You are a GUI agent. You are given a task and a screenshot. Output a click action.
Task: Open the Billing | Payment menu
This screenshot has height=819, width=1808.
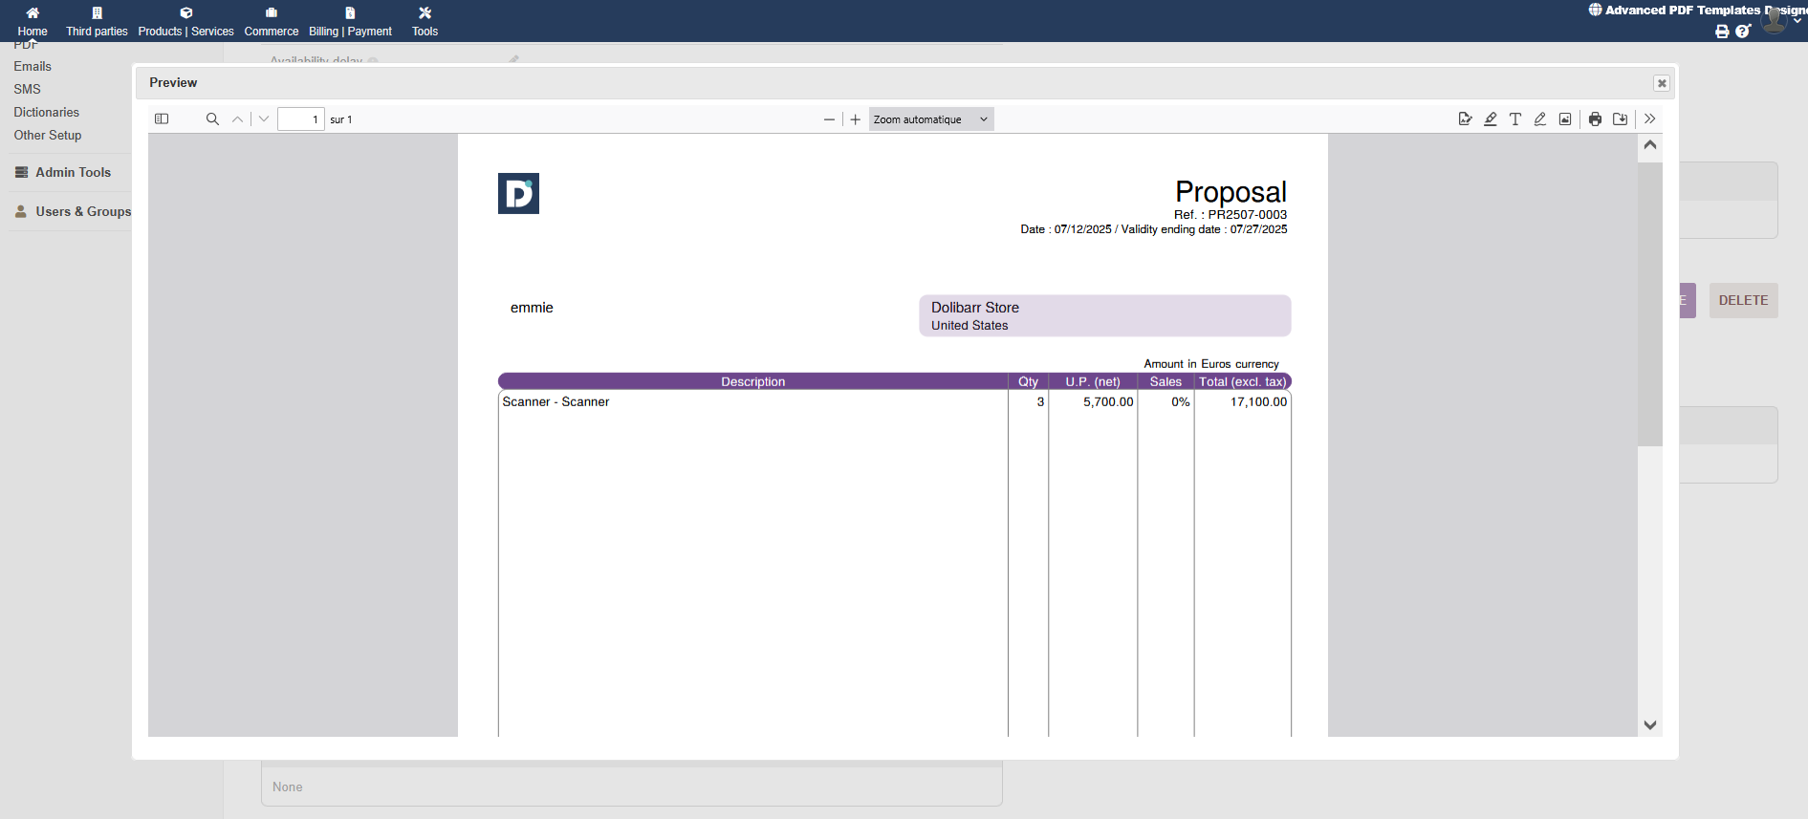tap(350, 22)
